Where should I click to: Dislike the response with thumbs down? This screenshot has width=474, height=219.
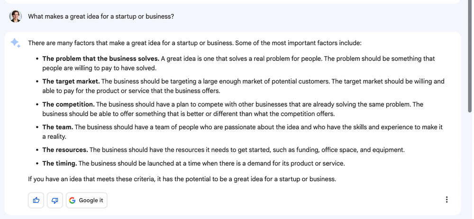[55, 200]
